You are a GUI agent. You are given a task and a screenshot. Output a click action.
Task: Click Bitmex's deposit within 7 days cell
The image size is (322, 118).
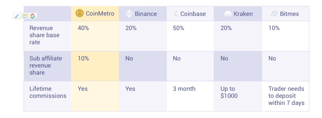(x=286, y=96)
